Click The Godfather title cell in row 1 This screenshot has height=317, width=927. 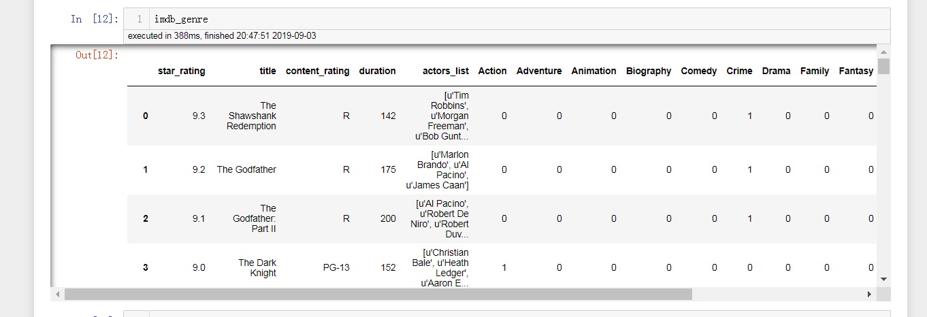click(246, 169)
